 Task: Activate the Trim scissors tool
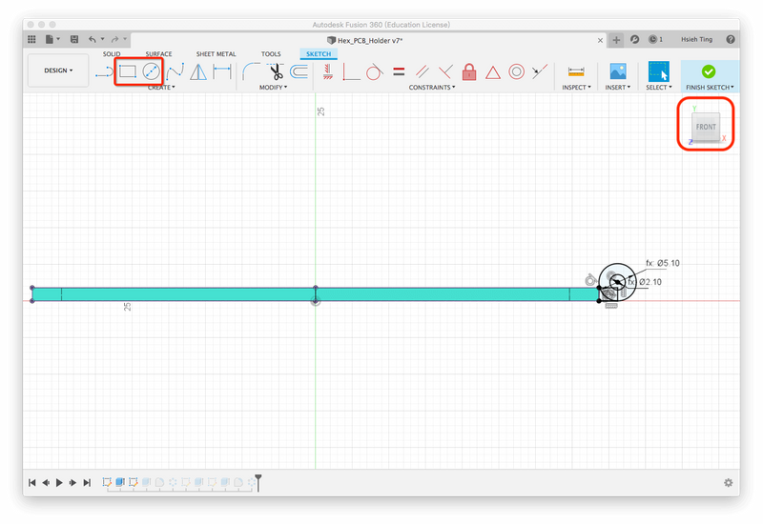276,71
